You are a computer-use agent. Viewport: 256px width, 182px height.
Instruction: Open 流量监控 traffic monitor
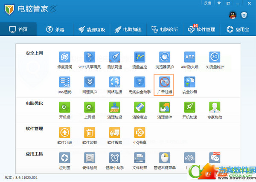(x=140, y=60)
